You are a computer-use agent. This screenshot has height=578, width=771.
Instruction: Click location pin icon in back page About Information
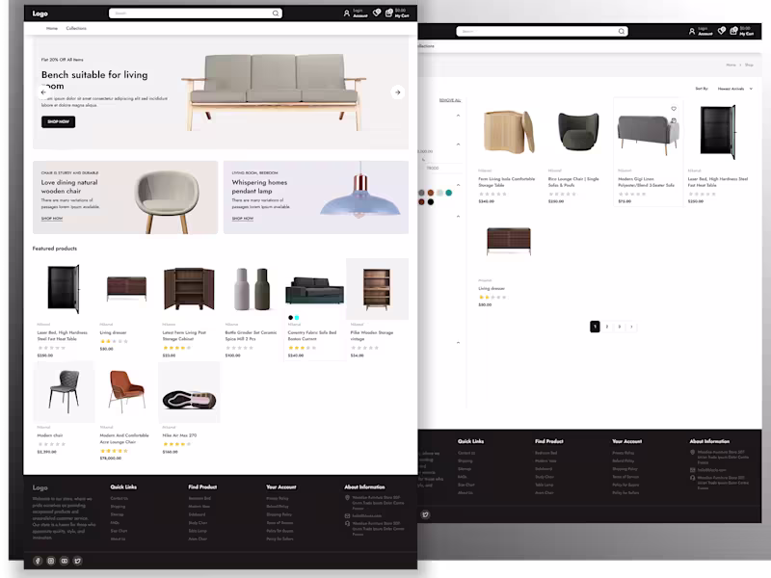692,452
